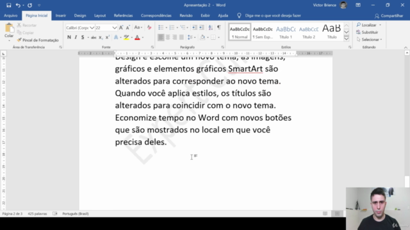Open the Referências tab

click(x=123, y=15)
